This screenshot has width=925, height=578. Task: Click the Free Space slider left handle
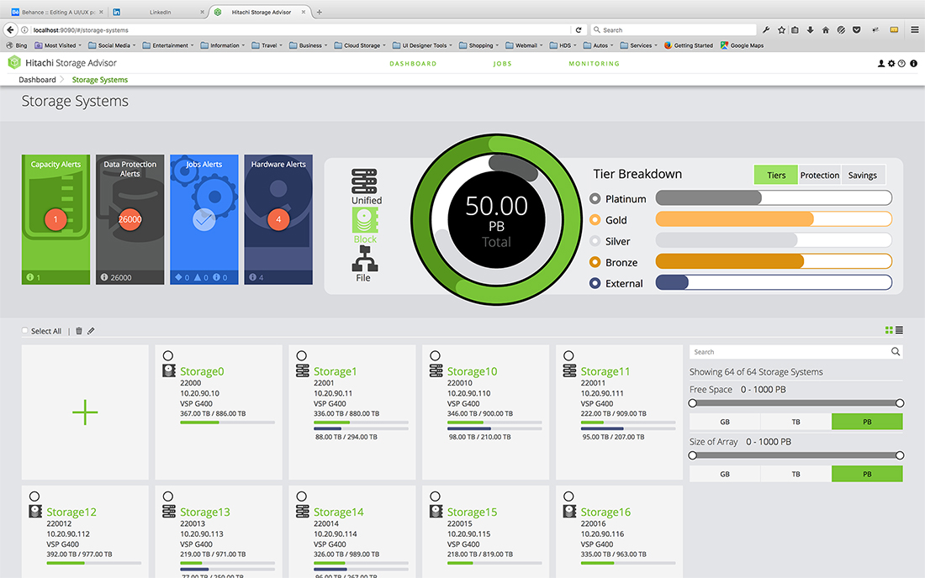[x=693, y=403]
